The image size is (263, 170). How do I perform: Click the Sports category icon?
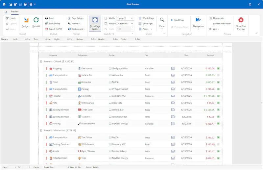51,151
